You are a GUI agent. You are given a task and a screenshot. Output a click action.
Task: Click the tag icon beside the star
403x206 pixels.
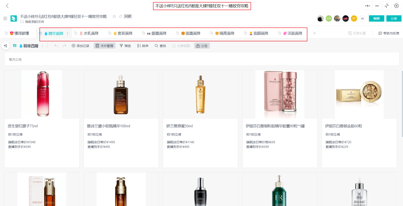point(120,16)
